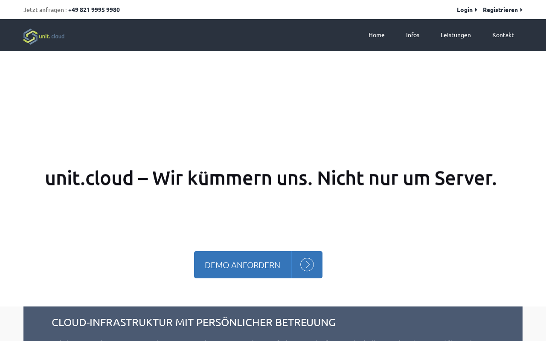546x341 pixels.
Task: Click the DEMO ANFORDERN button
Action: point(258,265)
